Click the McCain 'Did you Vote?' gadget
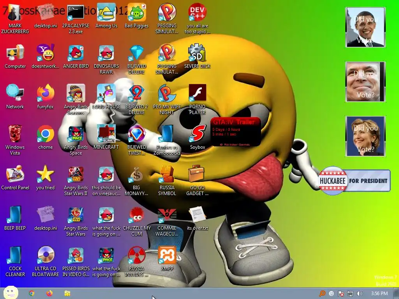This screenshot has width=399, height=299. coord(365,82)
